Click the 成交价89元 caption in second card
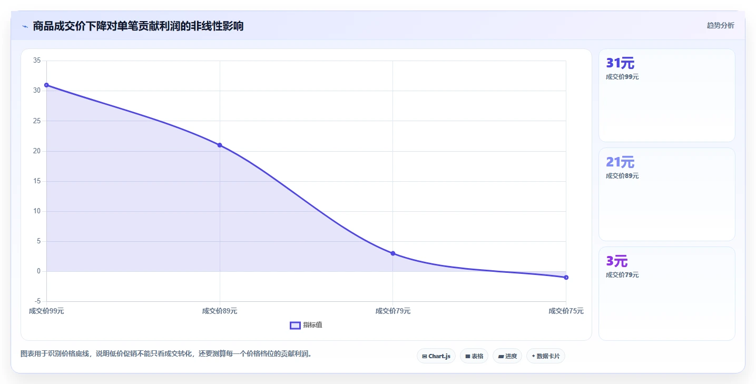The height and width of the screenshot is (384, 756). coord(622,176)
